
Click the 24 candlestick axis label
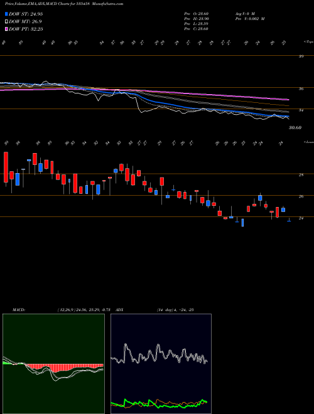point(301,218)
